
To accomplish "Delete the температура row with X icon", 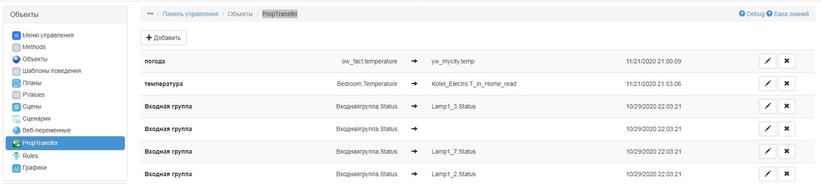I will click(786, 84).
